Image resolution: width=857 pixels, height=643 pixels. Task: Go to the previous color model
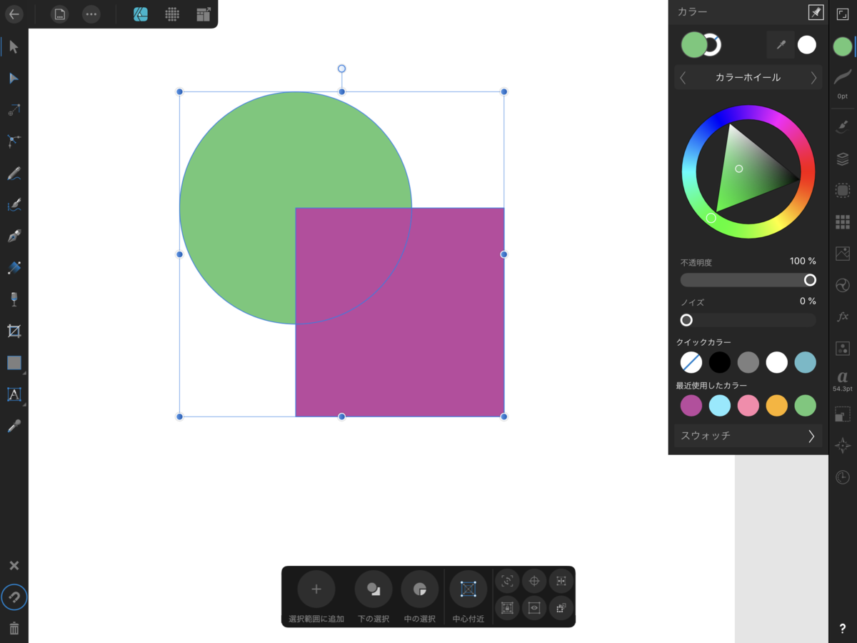[x=683, y=77]
